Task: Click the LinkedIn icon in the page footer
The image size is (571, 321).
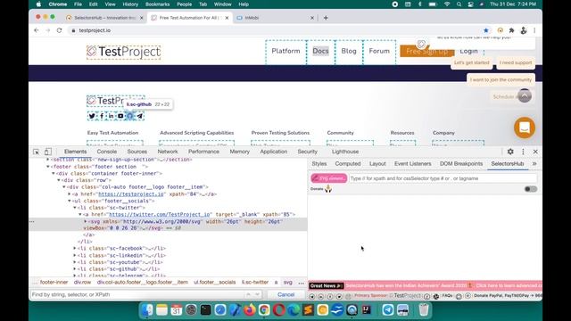Action: point(111,116)
